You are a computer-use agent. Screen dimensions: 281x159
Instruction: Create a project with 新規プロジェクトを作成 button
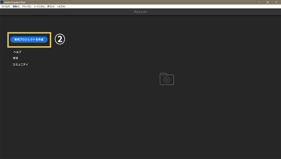coord(29,40)
